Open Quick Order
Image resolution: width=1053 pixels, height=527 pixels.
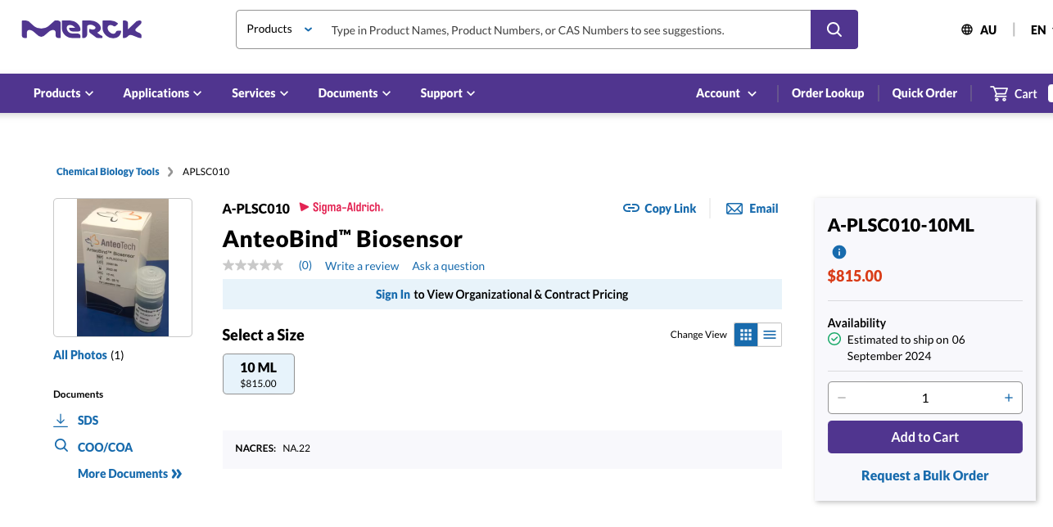pyautogui.click(x=924, y=93)
